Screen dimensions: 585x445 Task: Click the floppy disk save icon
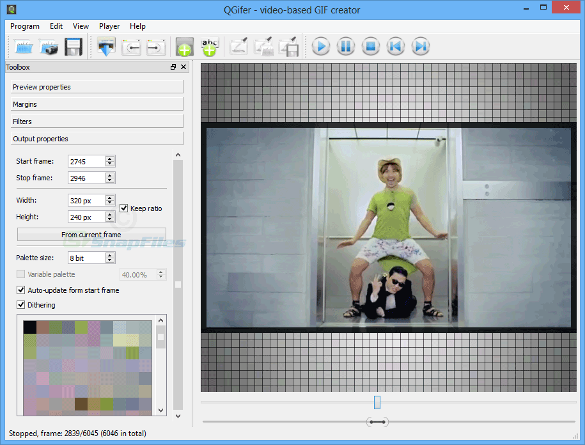(x=73, y=47)
